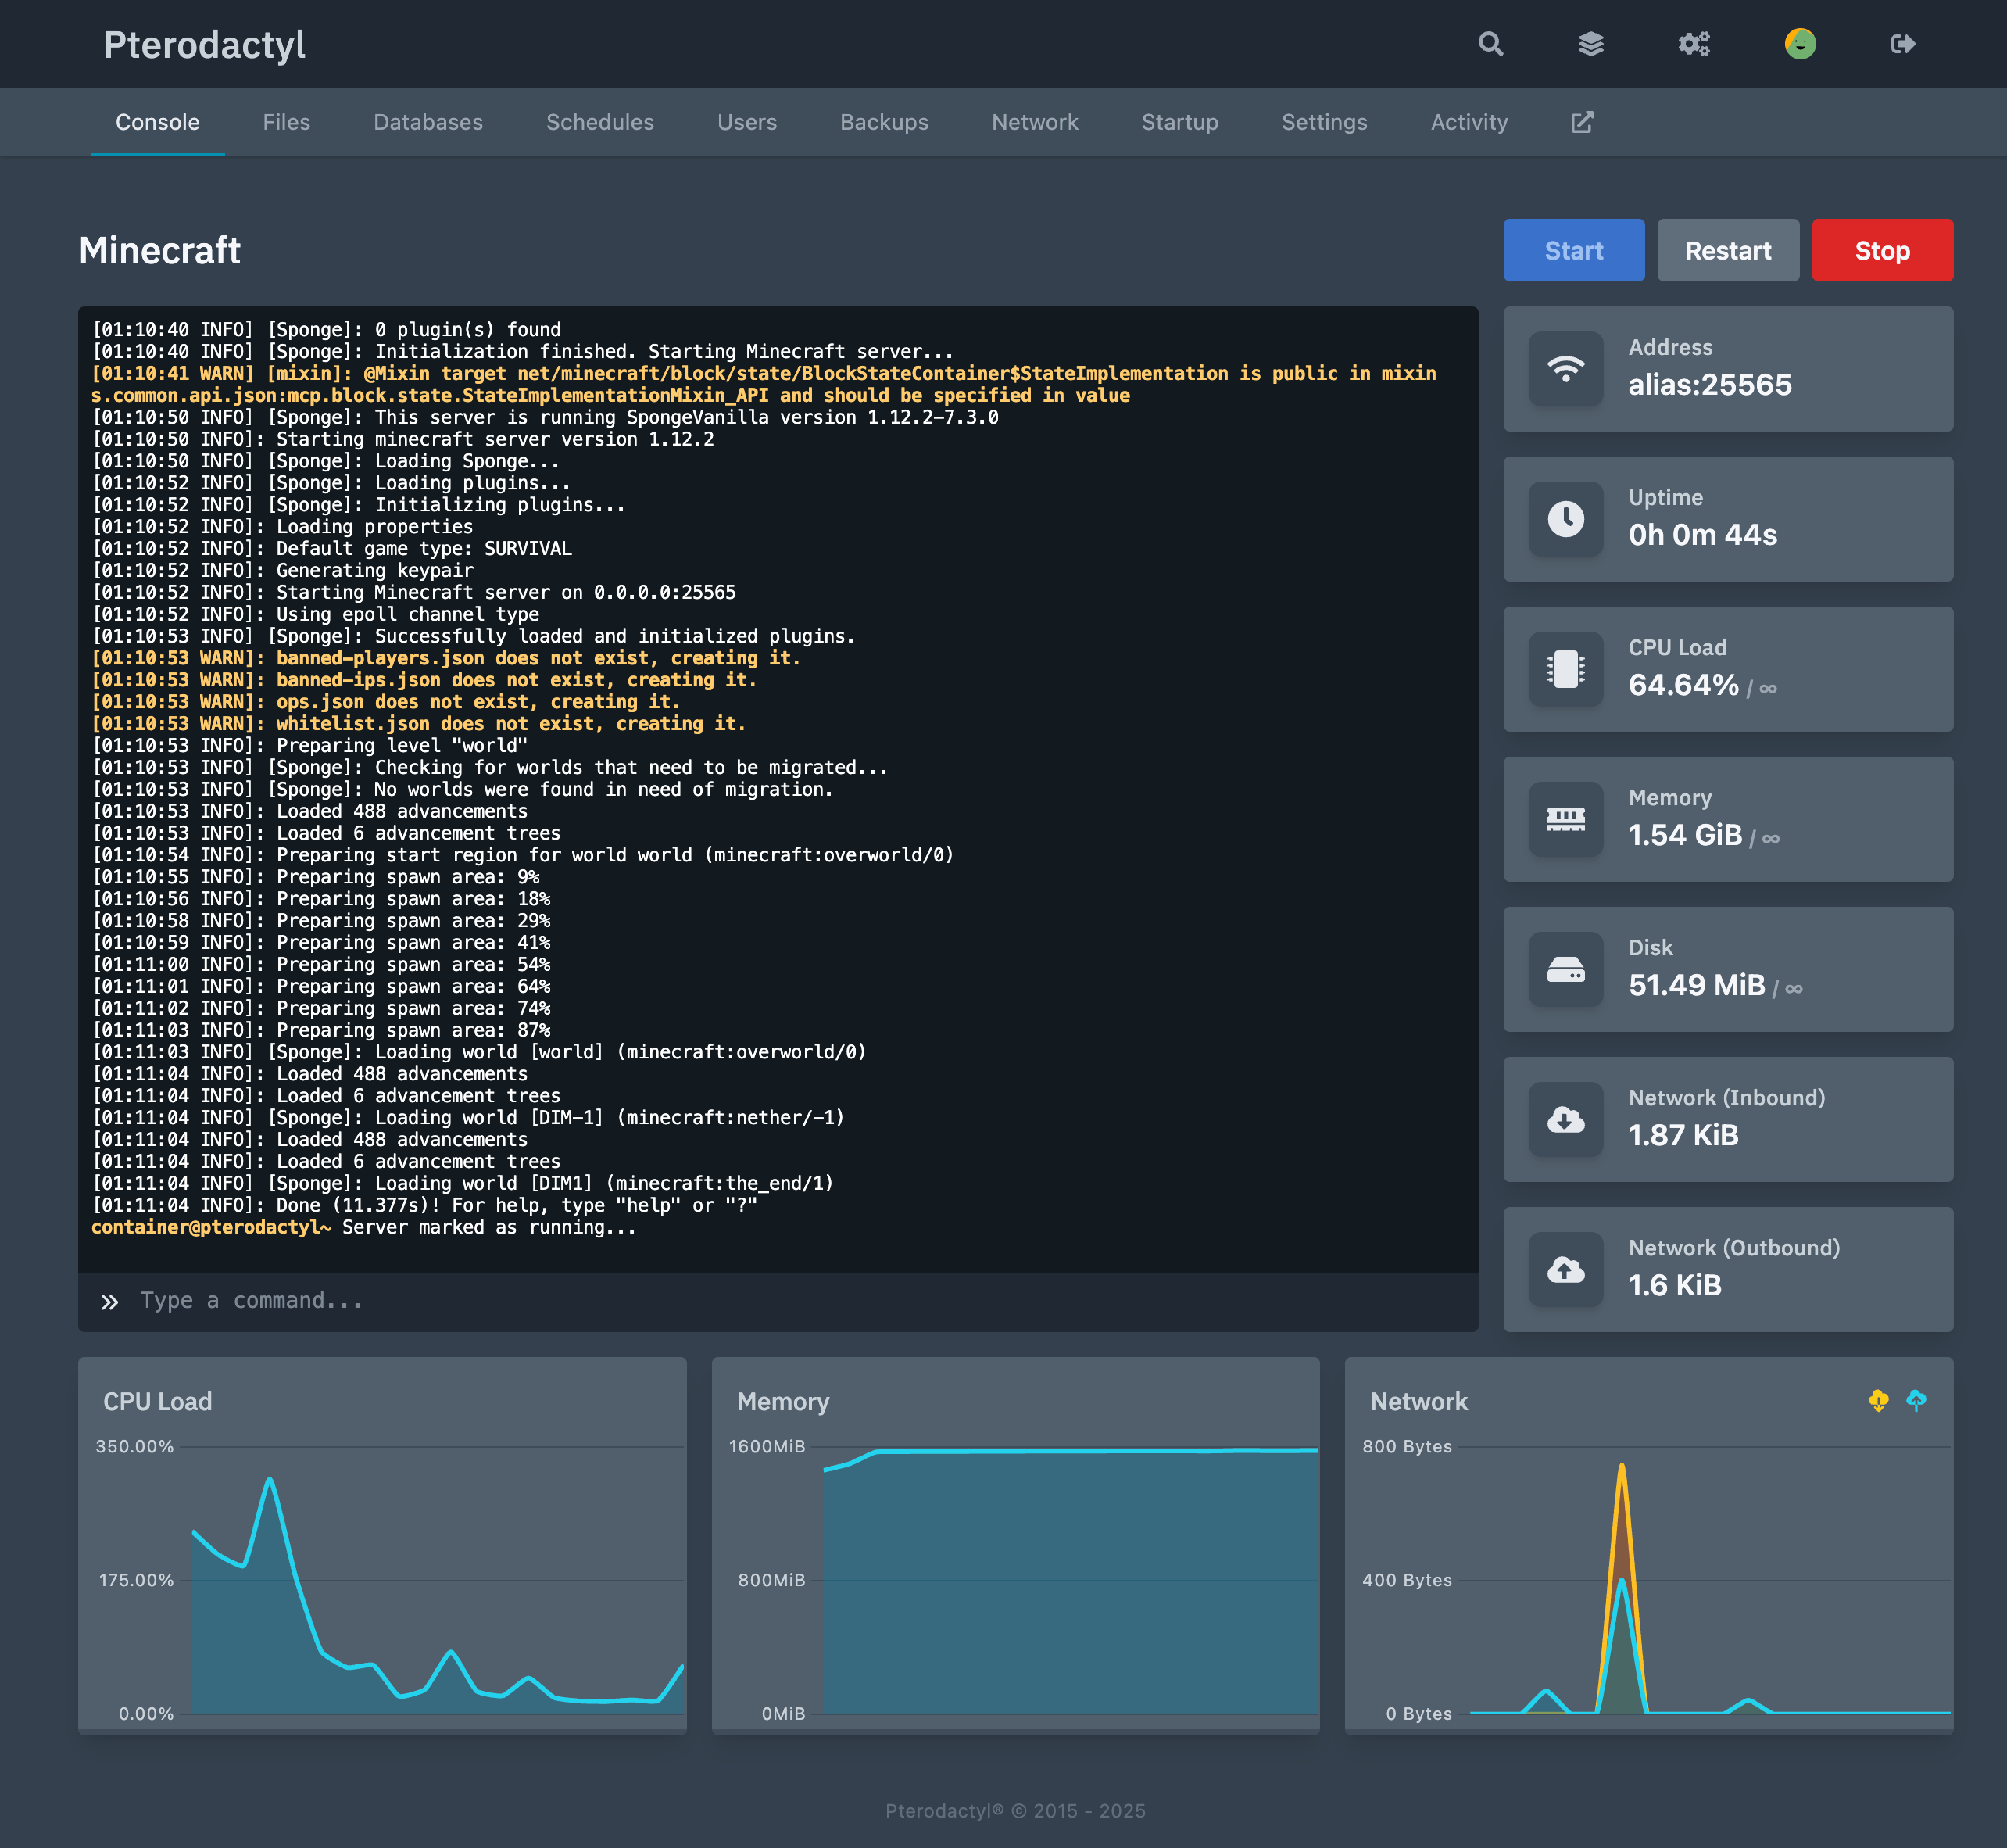Click the Network Outbound cloud upload icon
The image size is (2007, 1848).
1565,1270
